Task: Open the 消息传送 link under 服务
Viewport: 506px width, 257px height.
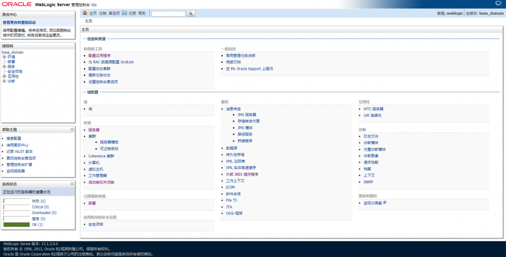Action: click(233, 109)
